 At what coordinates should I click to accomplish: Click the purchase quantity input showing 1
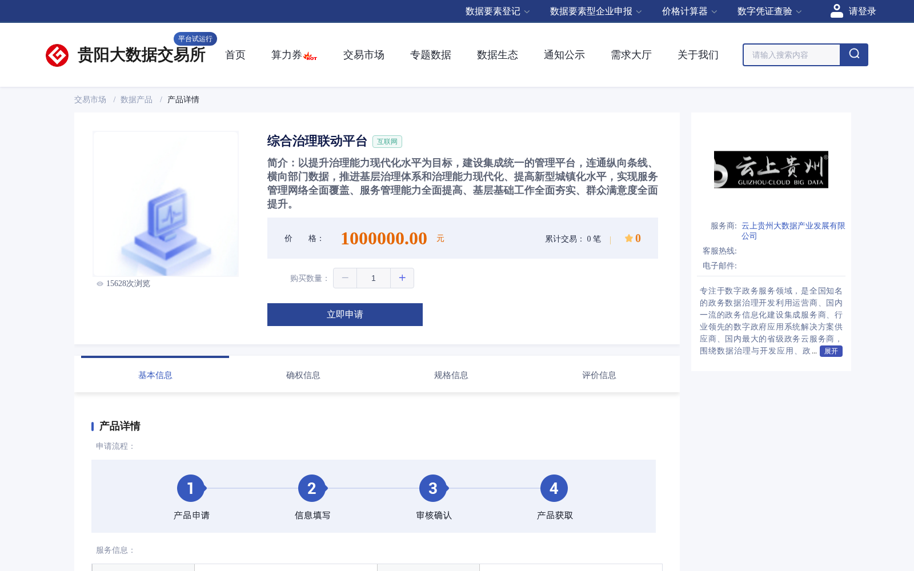(374, 278)
